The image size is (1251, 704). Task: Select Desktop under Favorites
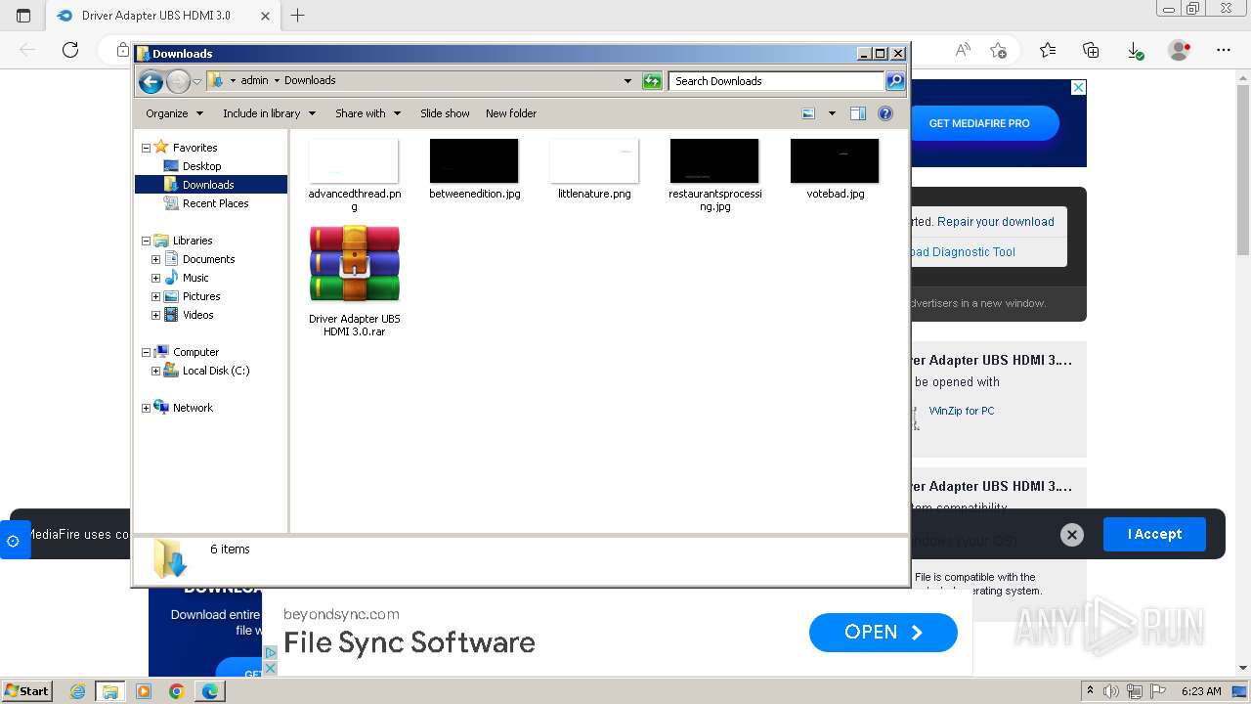pos(201,166)
